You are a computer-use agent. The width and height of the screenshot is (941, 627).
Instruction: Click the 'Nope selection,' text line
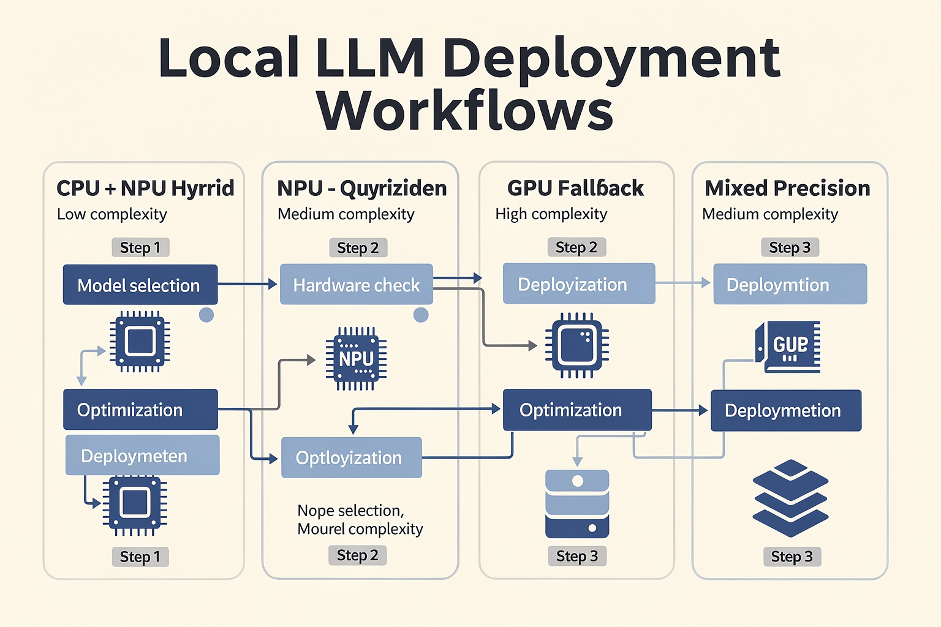(351, 511)
